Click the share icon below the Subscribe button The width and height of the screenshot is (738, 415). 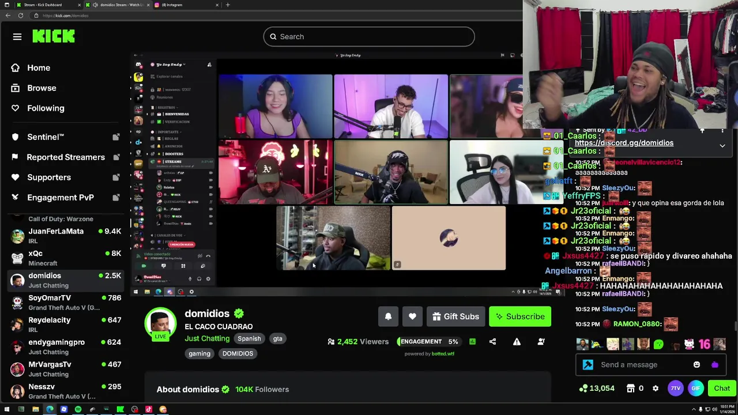[x=492, y=342]
